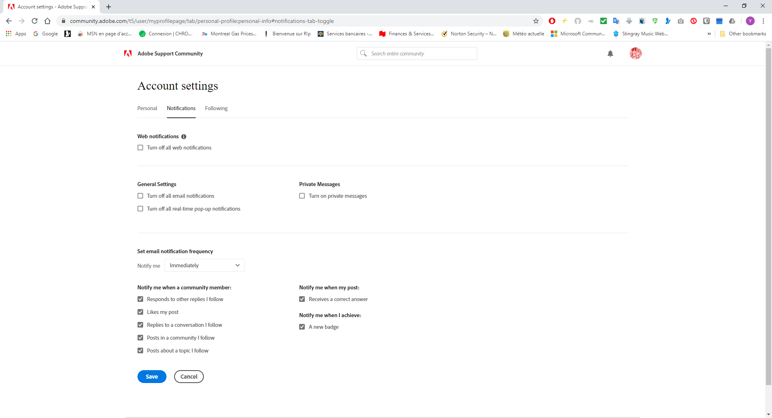Open the AdBlock extension icon

tap(552, 21)
